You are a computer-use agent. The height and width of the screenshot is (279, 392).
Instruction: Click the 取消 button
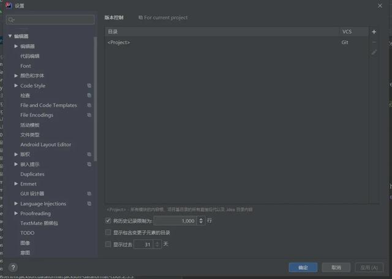coord(336,267)
